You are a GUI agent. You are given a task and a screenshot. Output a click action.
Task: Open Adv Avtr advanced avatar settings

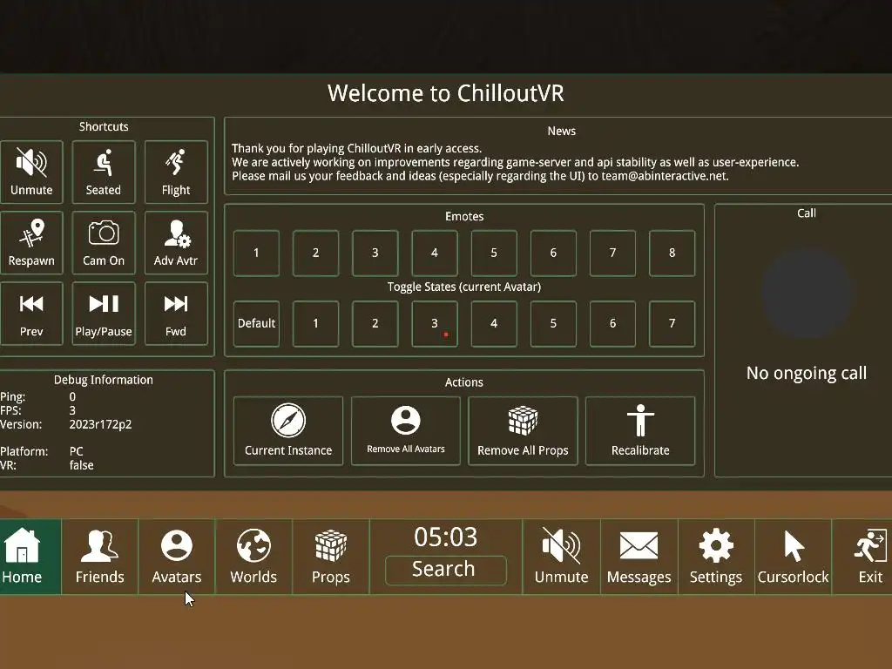click(176, 243)
